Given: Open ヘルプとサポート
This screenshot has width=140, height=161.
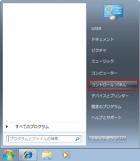Looking at the screenshot, I should coord(106,118).
